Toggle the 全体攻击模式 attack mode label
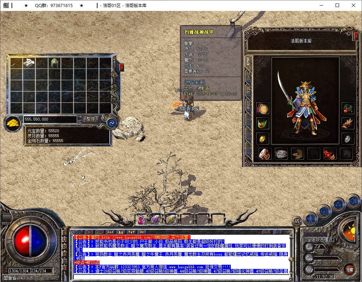This screenshot has width=362, height=282. coord(320,240)
